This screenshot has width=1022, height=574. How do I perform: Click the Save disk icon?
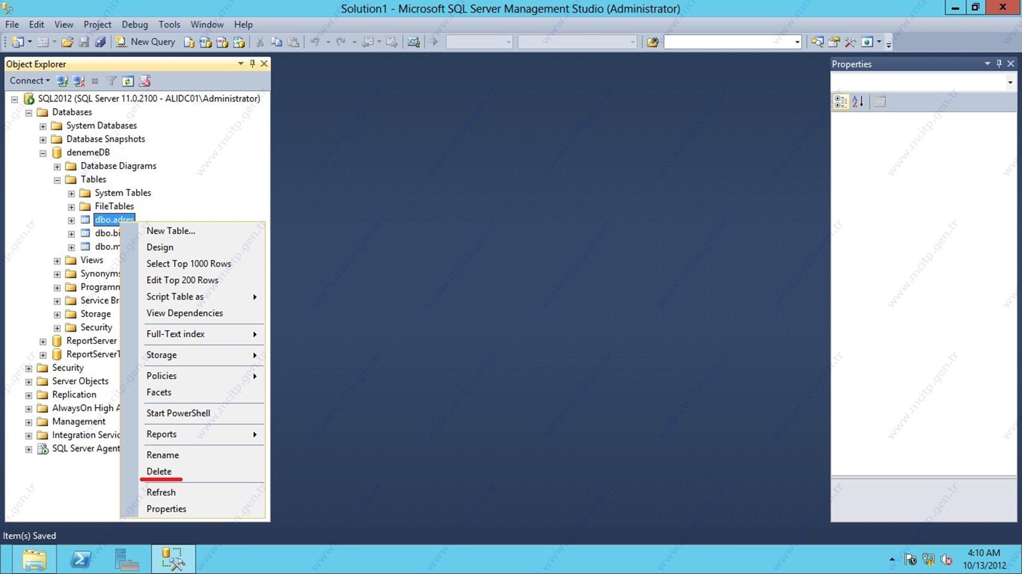pos(84,42)
